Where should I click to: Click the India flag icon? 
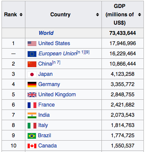tap(32, 115)
